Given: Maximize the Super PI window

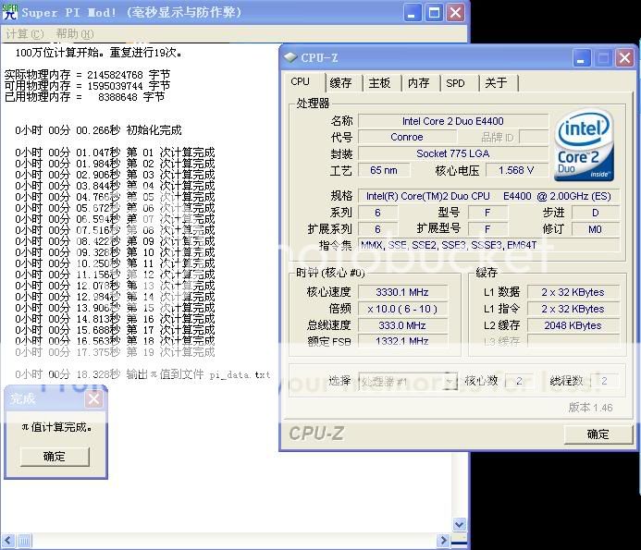Looking at the screenshot, I should tap(434, 13).
